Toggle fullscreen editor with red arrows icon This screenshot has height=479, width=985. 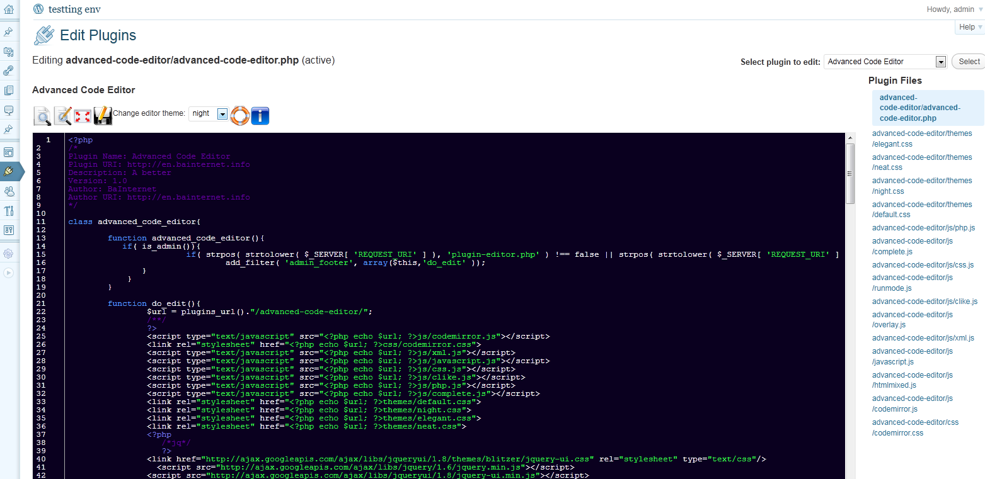(83, 116)
